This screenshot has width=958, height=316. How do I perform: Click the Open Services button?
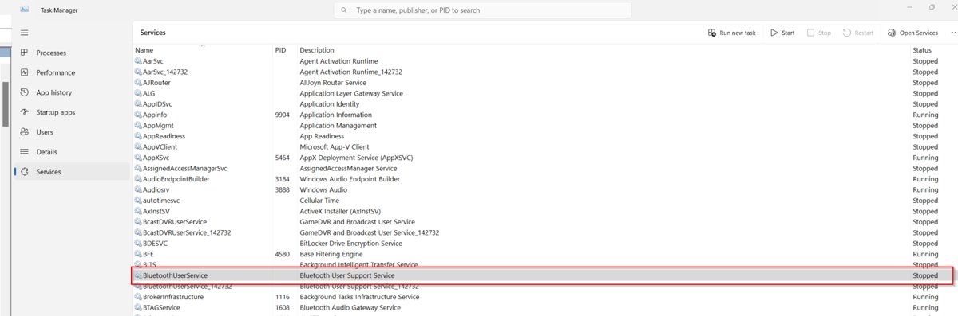pyautogui.click(x=912, y=33)
